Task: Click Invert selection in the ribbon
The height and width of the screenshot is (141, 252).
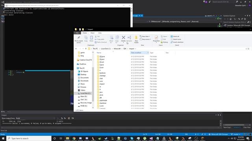Action: pos(177,42)
